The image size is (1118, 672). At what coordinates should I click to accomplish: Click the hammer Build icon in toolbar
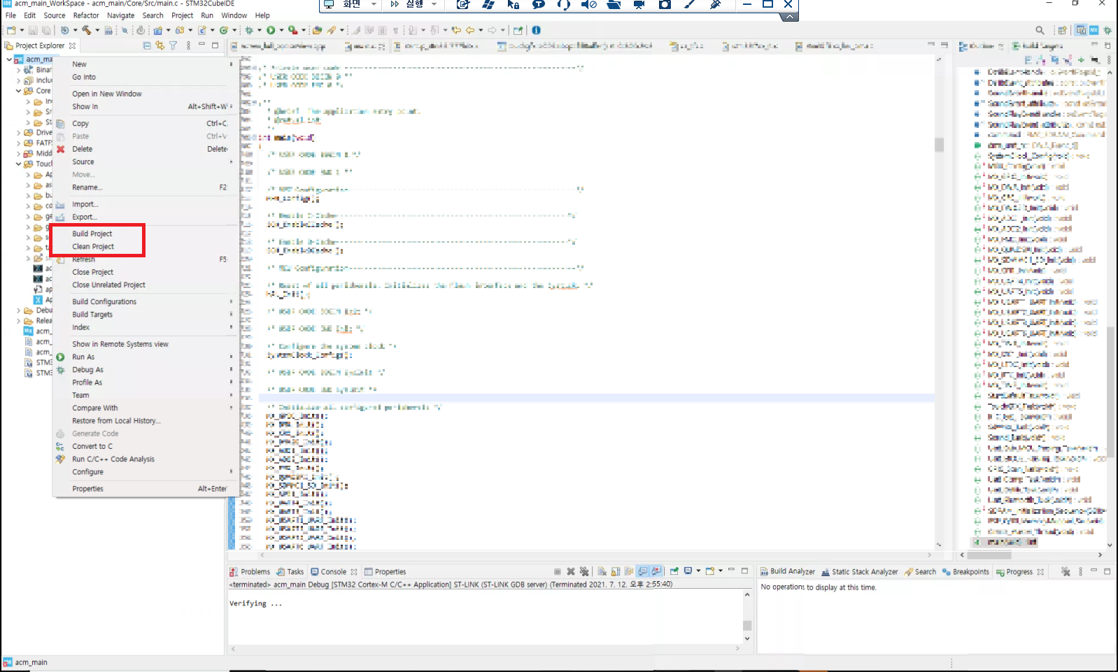coord(86,30)
